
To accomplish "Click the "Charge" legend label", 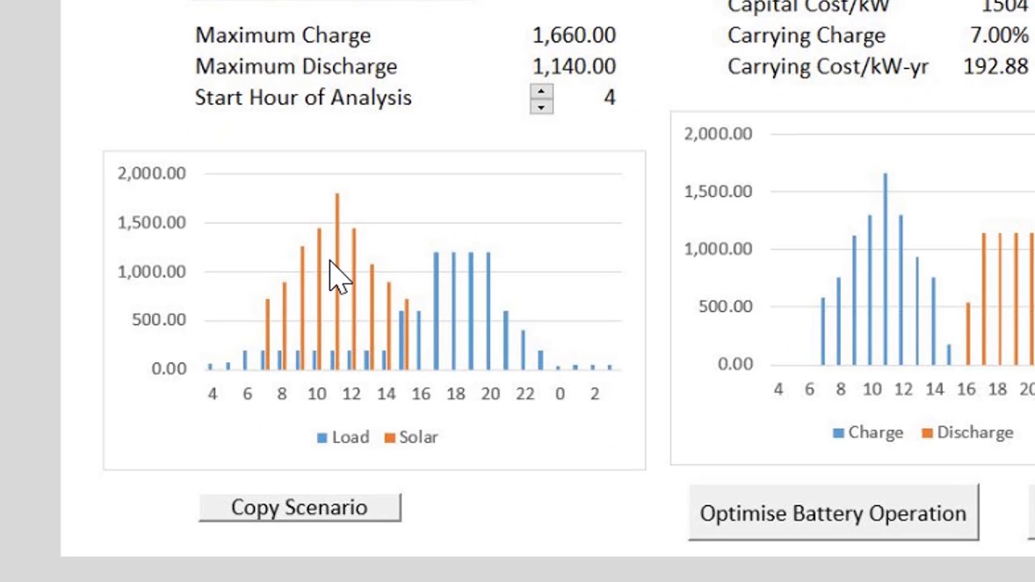I will [876, 433].
